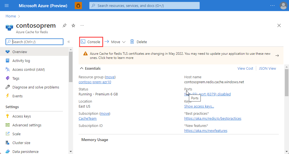Click the sidebar vertical scrollbar thumb
This screenshot has width=289, height=154.
click(x=71, y=67)
